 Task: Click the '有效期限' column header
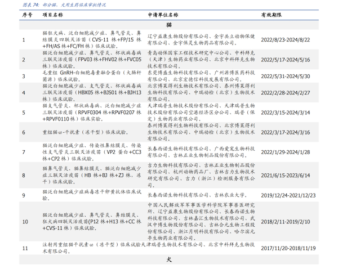(x=272, y=15)
